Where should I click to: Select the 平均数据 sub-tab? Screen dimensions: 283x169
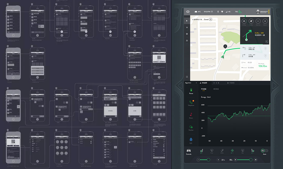point(204,89)
